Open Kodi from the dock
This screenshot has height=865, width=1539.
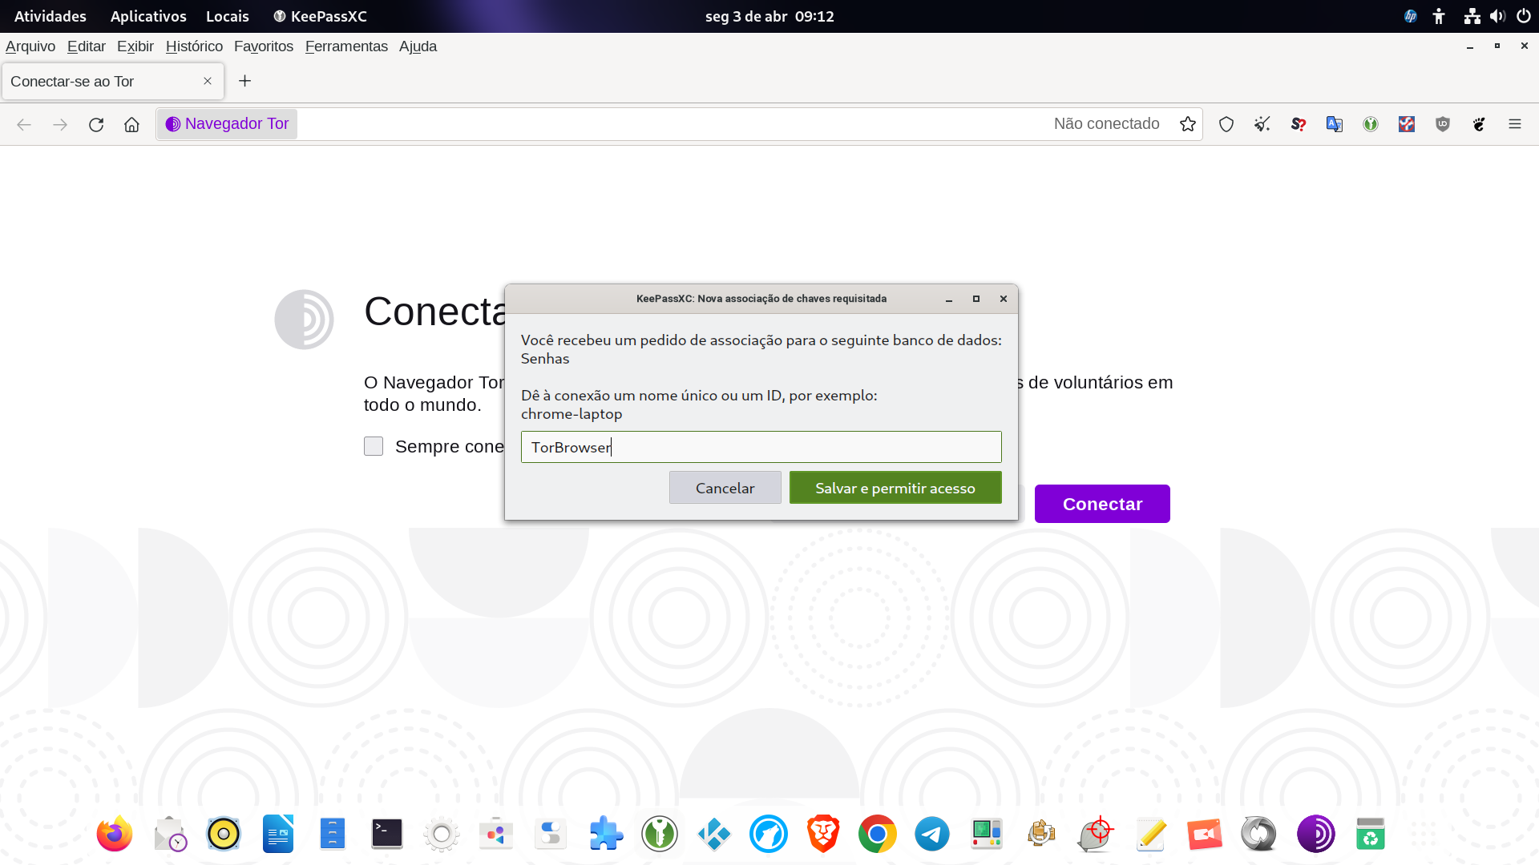pyautogui.click(x=713, y=833)
